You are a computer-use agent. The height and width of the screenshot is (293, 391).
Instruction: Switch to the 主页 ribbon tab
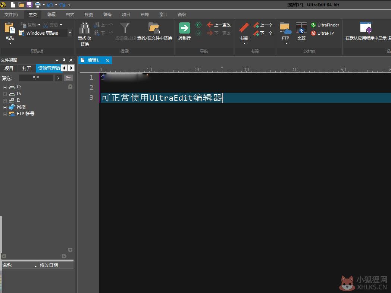tap(33, 15)
